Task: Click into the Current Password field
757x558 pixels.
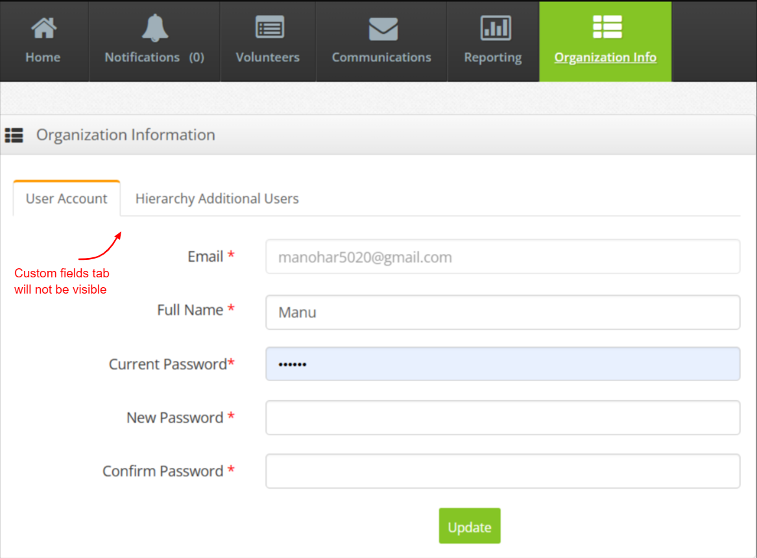Action: (502, 364)
